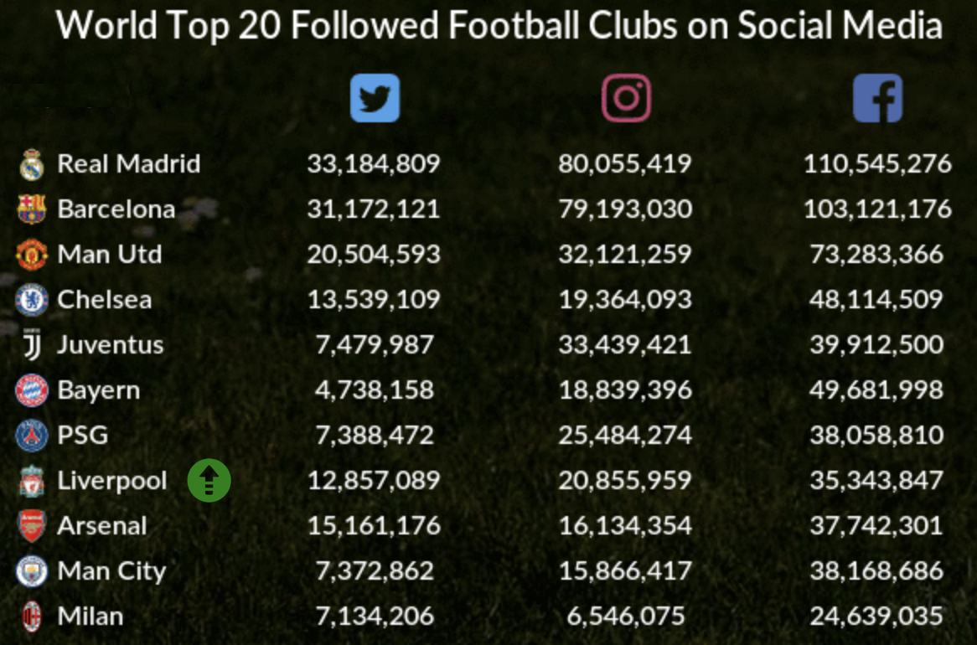This screenshot has width=977, height=645.
Task: Select Barcelona's Instagram count 79,193,030
Action: tap(625, 209)
